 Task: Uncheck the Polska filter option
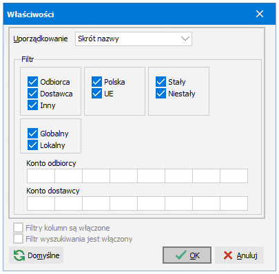click(x=96, y=82)
